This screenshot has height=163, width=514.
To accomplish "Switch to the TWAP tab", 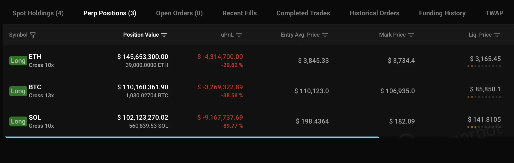I will (x=494, y=13).
